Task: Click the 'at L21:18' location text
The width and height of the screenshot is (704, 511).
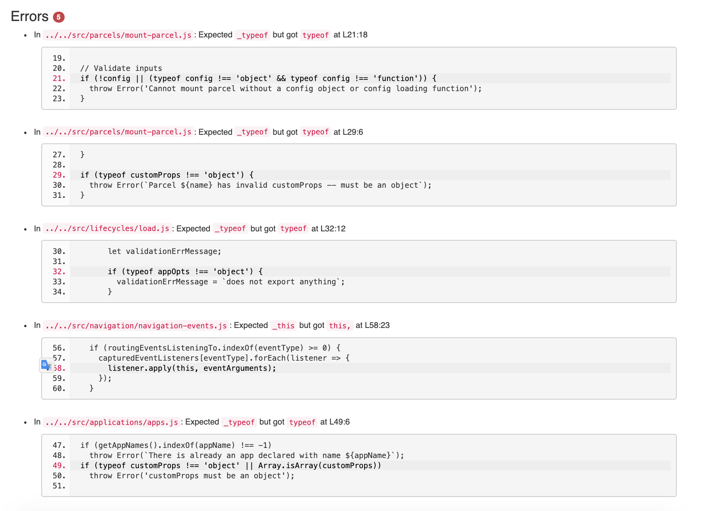Action: tap(350, 35)
